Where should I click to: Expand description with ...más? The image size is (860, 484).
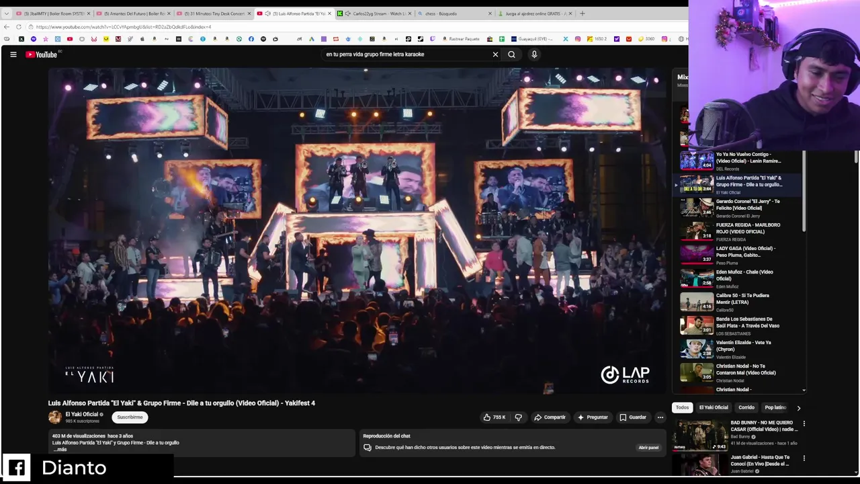pos(60,449)
